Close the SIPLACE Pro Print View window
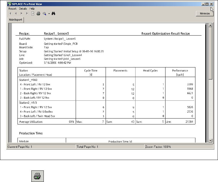This screenshot has height=182, width=218. [x=211, y=4]
